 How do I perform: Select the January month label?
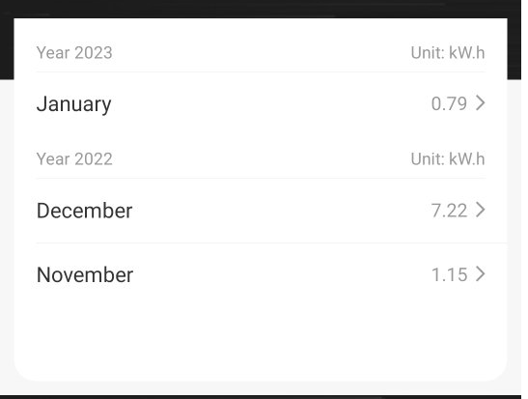pyautogui.click(x=73, y=104)
